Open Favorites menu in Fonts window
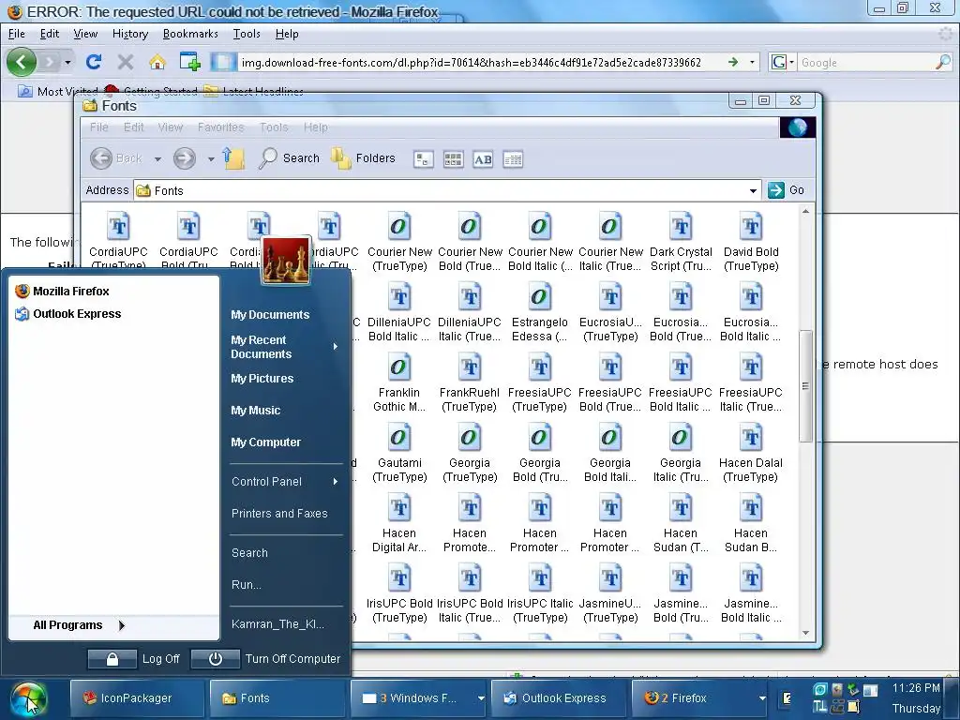 point(221,127)
